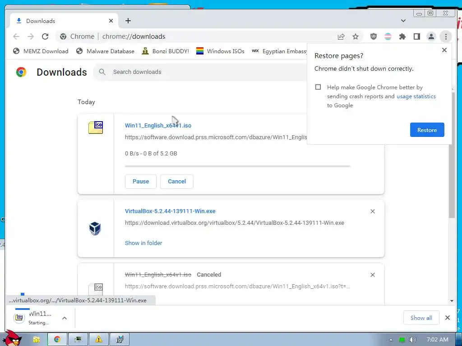This screenshot has height=346, width=462.
Task: Open the 7:02 AM taskbar clock
Action: pyautogui.click(x=438, y=340)
